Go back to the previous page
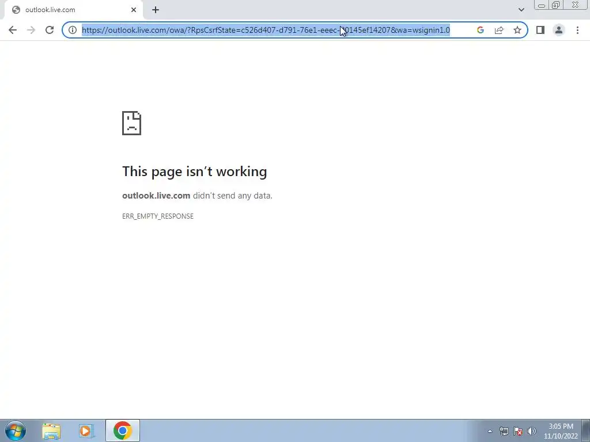 click(13, 30)
